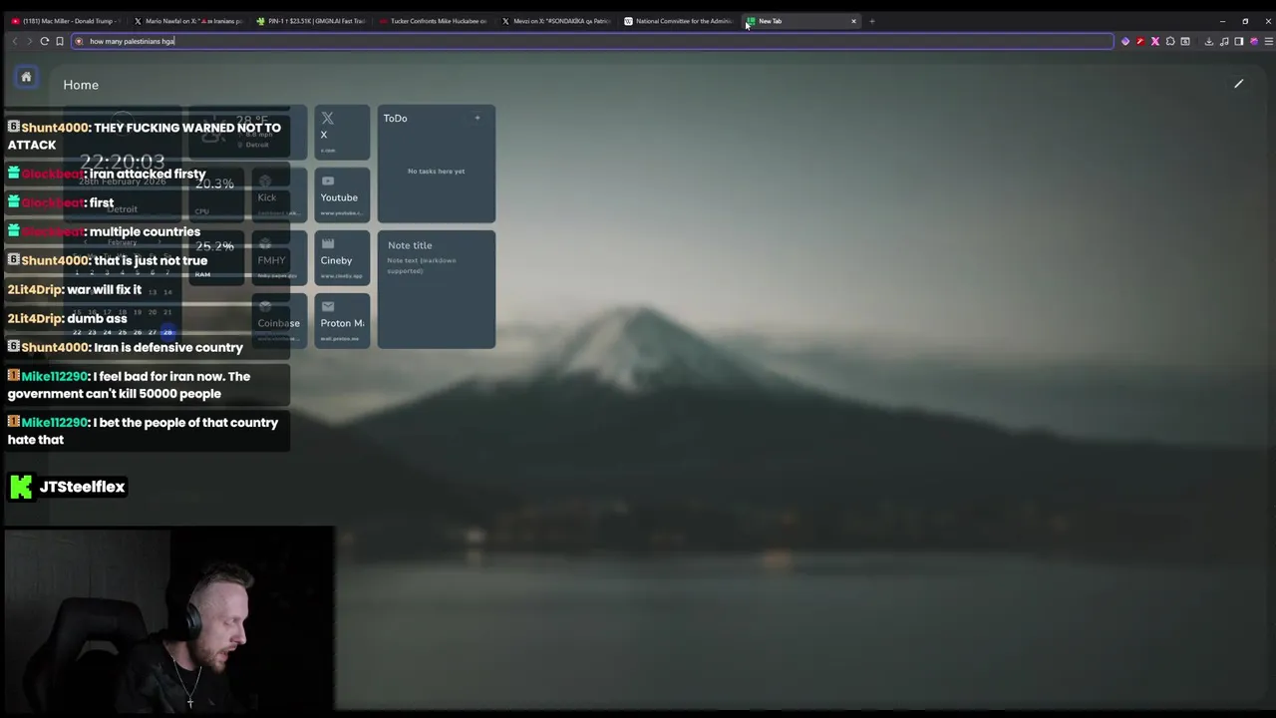Click the purple diamond extension icon

[x=1125, y=41]
